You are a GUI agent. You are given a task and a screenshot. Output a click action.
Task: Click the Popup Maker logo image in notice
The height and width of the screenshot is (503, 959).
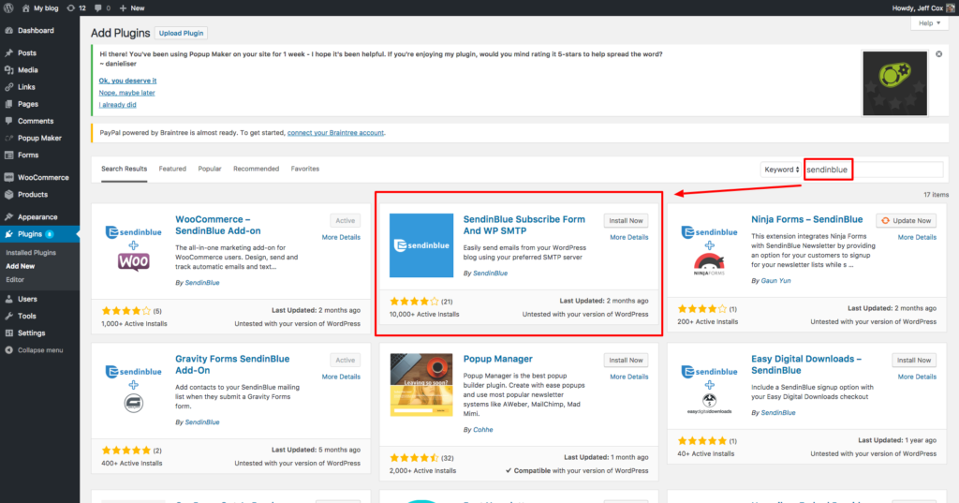coord(894,83)
